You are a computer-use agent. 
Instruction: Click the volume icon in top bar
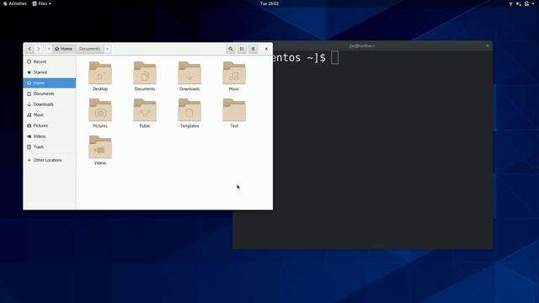(x=519, y=3)
